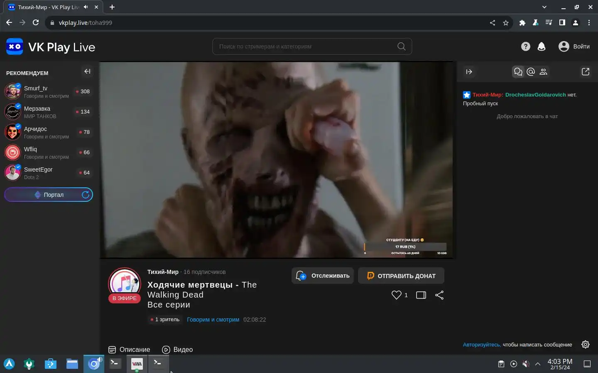Open the Говорим и смотрим category link
The height and width of the screenshot is (373, 598).
pyautogui.click(x=213, y=320)
